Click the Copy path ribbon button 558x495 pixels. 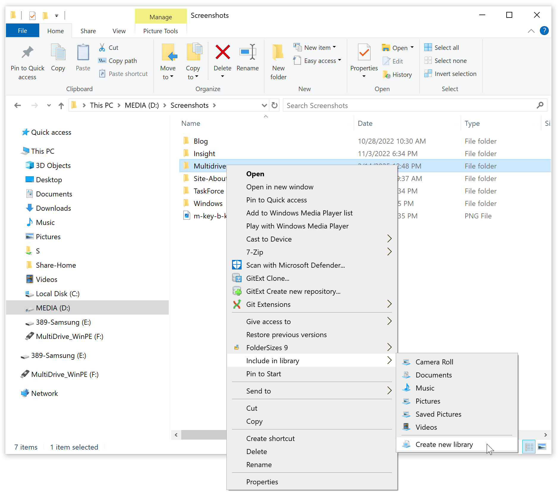coord(118,61)
